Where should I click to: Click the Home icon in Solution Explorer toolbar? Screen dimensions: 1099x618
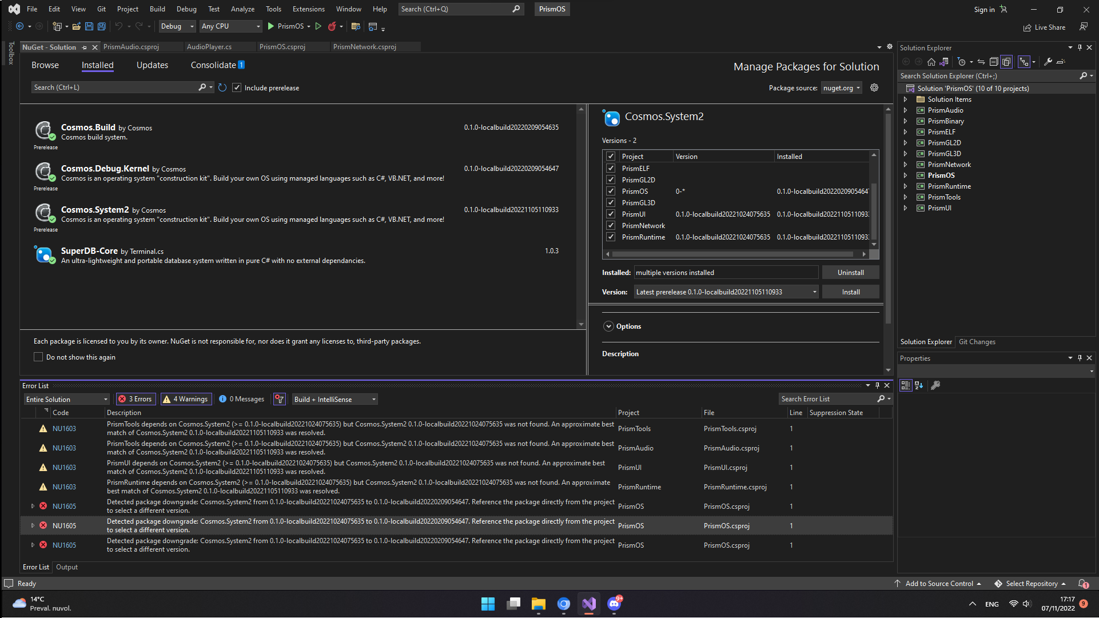[930, 62]
